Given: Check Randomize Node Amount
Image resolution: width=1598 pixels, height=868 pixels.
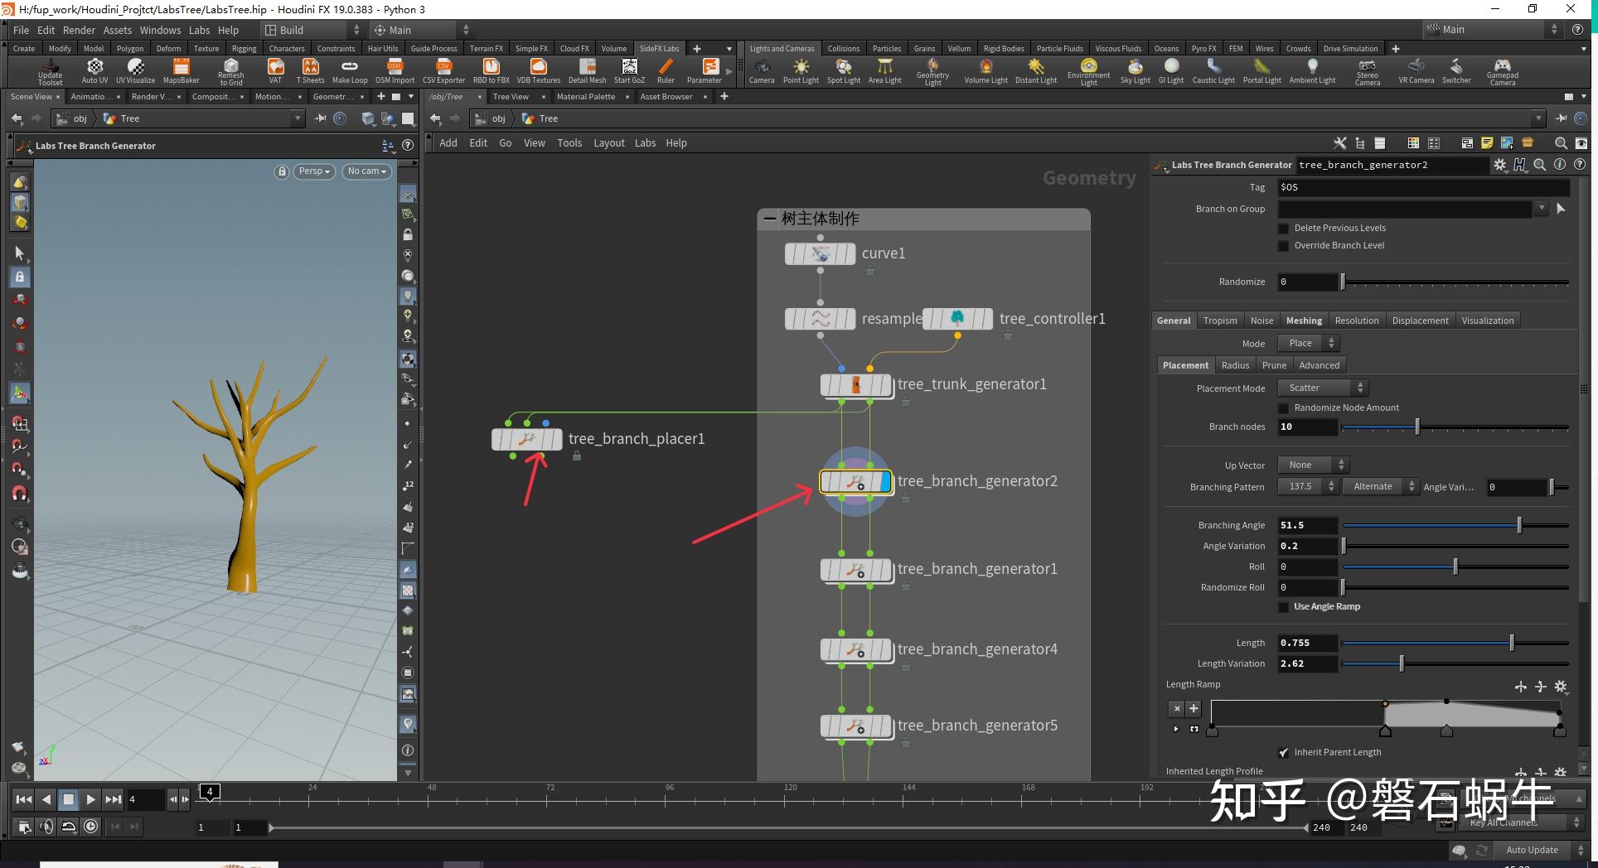Looking at the screenshot, I should (x=1284, y=407).
